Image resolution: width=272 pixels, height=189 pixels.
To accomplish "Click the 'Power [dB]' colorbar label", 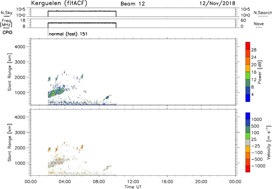I will point(260,72).
